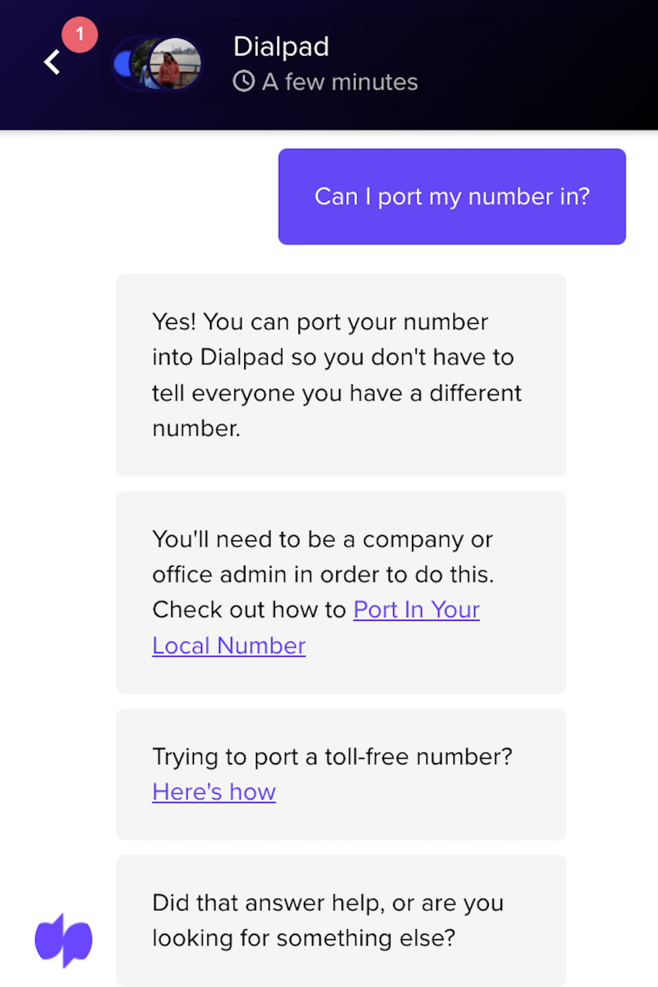This screenshot has width=658, height=987.
Task: Follow the Here's how link
Action: [x=214, y=792]
